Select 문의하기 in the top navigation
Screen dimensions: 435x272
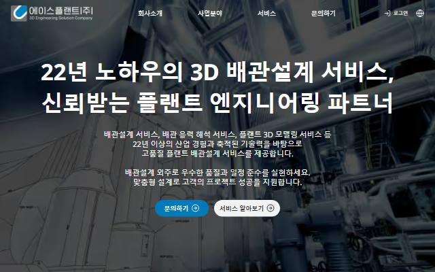point(324,13)
